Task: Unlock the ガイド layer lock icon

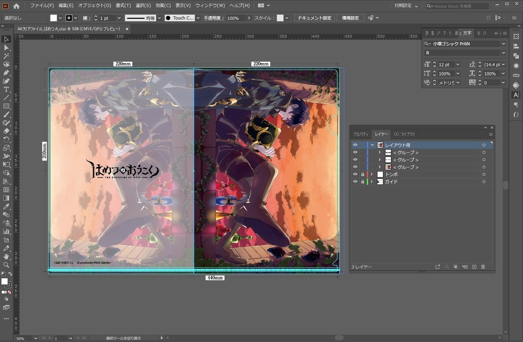Action: coord(363,181)
